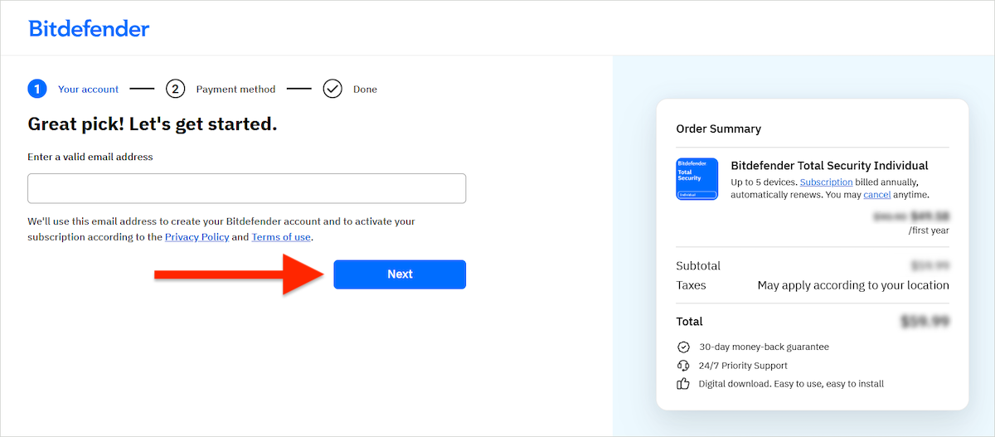Click the 'Great pick! Let's get started.' heading
The height and width of the screenshot is (437, 995).
[x=153, y=124]
